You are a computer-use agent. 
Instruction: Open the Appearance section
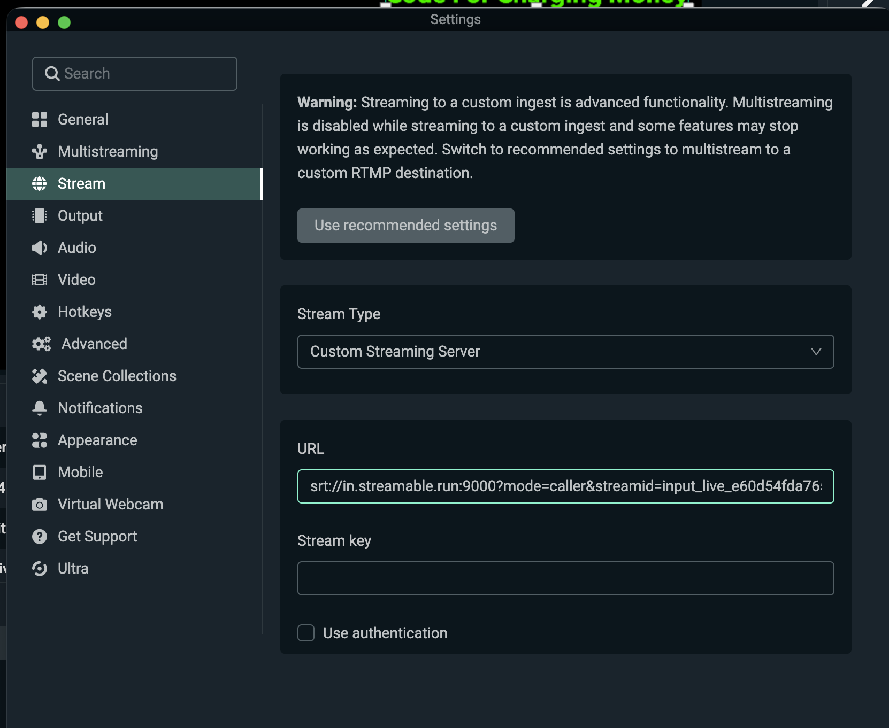135,440
